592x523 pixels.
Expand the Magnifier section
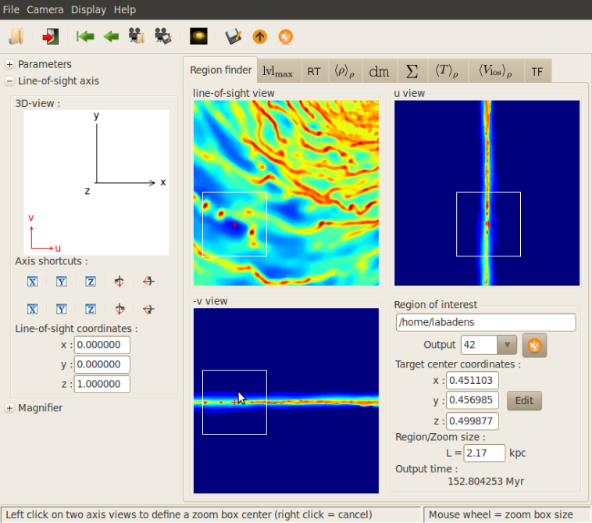9,408
